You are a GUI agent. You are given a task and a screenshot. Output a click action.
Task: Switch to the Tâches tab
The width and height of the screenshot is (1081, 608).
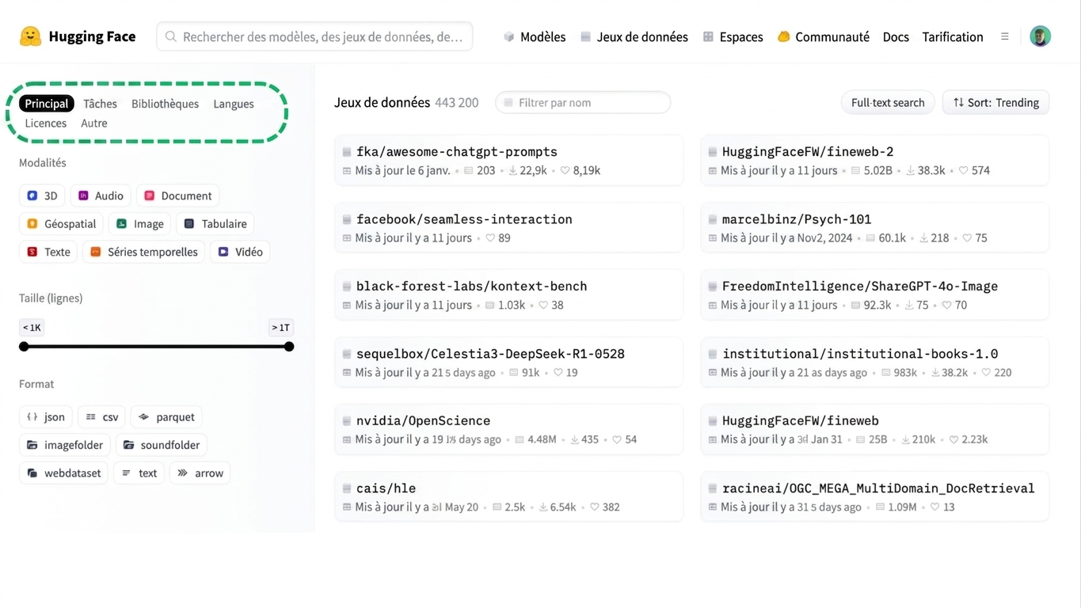pyautogui.click(x=101, y=104)
